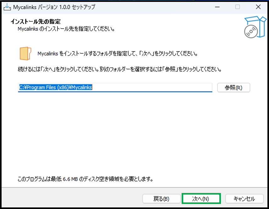The image size is (269, 209).
Task: Go back with the 戻る(B) button
Action: [x=161, y=199]
